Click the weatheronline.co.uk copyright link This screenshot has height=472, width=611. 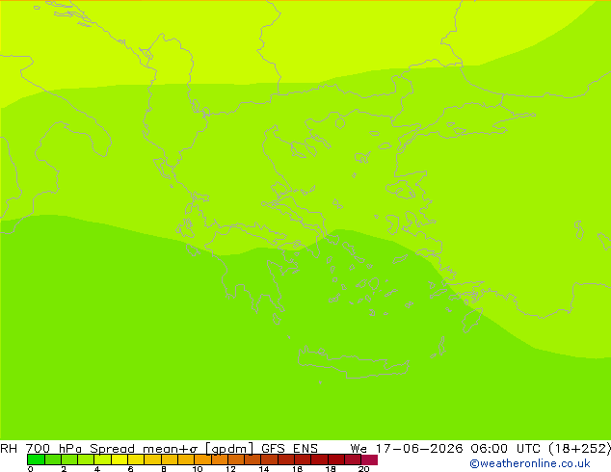point(530,463)
